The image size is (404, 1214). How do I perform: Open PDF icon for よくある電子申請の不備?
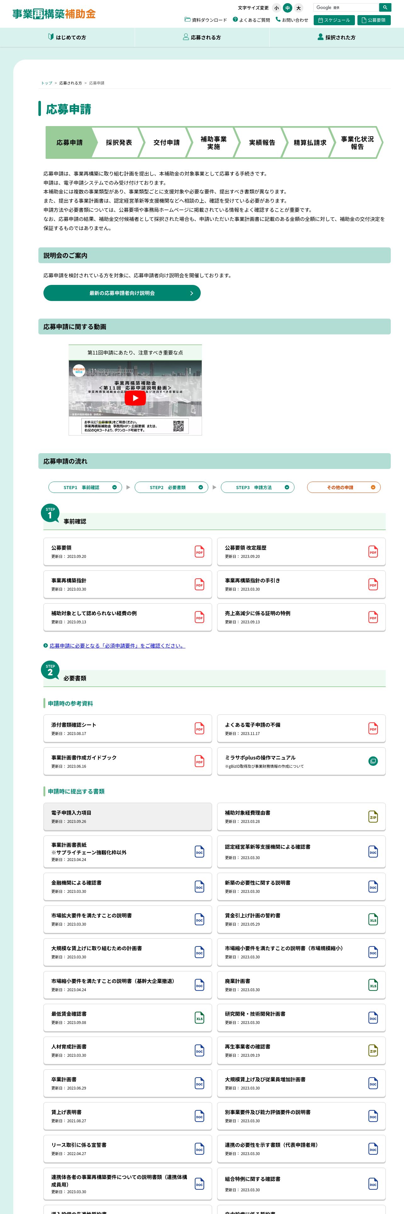pyautogui.click(x=373, y=729)
